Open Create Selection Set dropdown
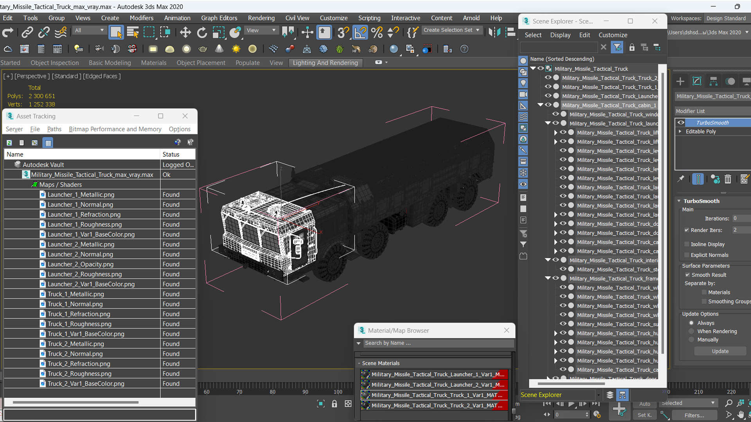The width and height of the screenshot is (751, 422). [x=452, y=30]
